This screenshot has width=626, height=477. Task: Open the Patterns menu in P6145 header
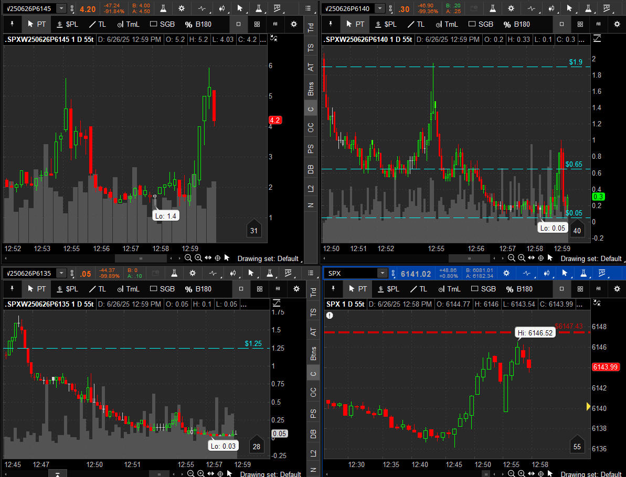[x=277, y=8]
